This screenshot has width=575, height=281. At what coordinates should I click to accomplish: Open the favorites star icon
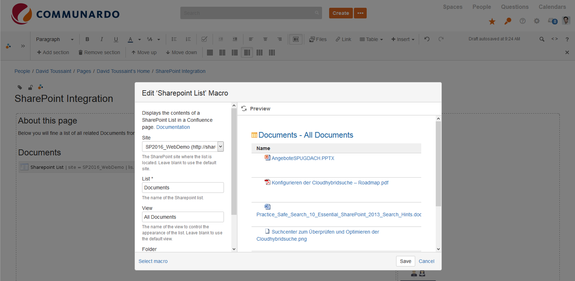[492, 21]
